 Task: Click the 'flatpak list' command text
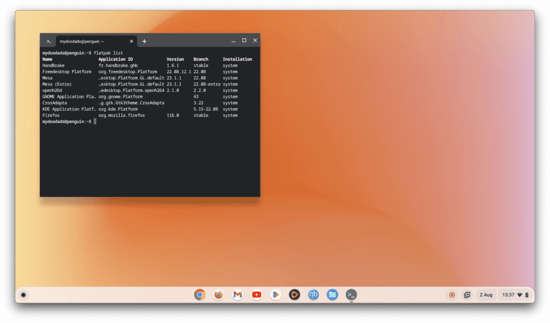click(x=108, y=53)
